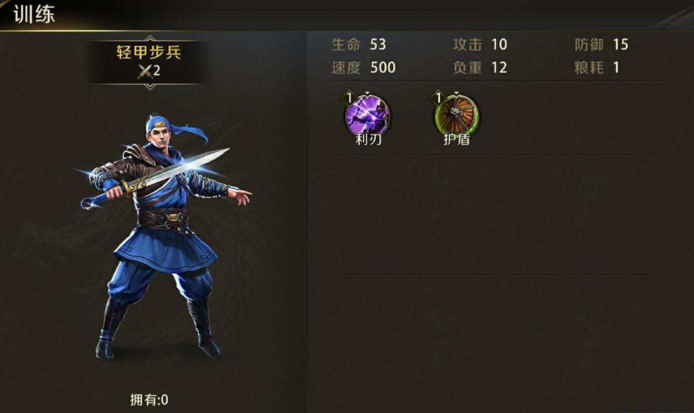Click the 利刃 skill name label
The height and width of the screenshot is (413, 694).
[x=368, y=140]
